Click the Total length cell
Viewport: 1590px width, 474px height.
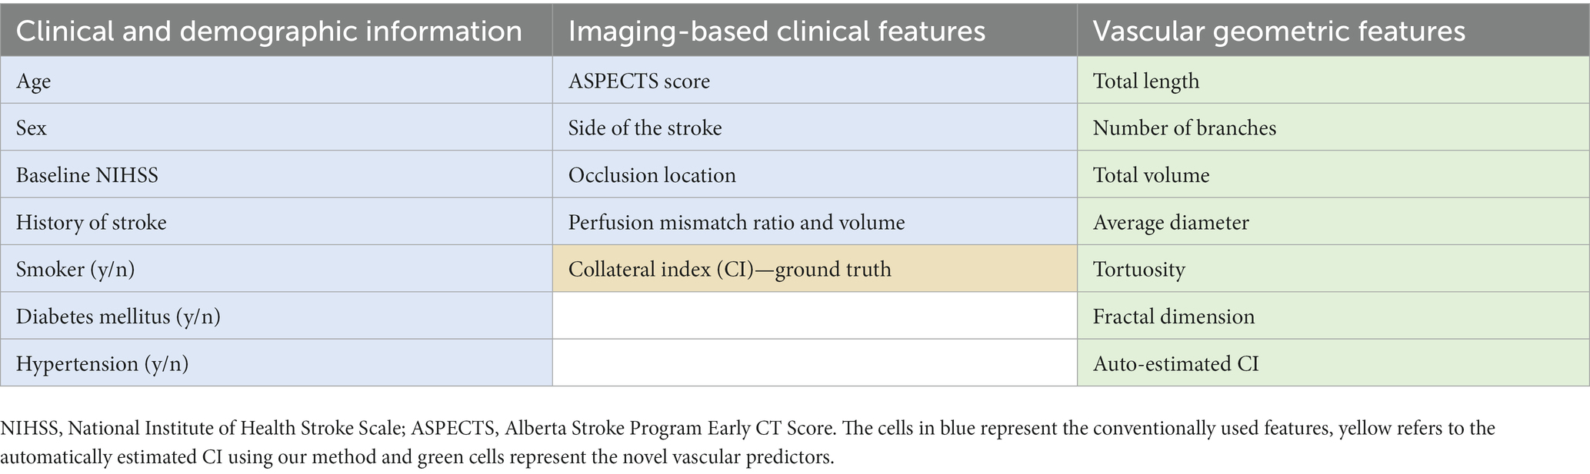(1333, 80)
